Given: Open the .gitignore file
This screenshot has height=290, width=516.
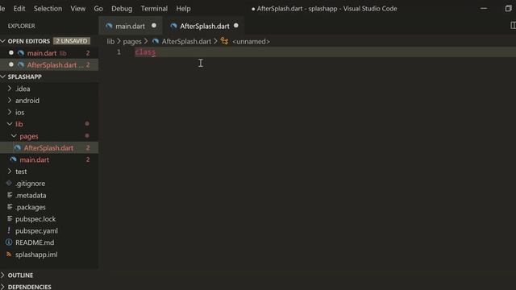Looking at the screenshot, I should click(49, 184).
